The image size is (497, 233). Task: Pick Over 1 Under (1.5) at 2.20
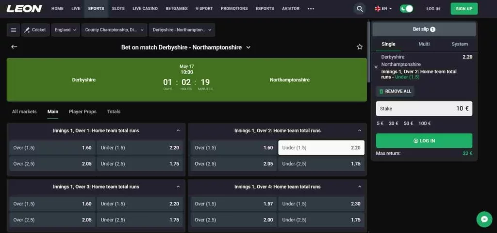pyautogui.click(x=140, y=148)
